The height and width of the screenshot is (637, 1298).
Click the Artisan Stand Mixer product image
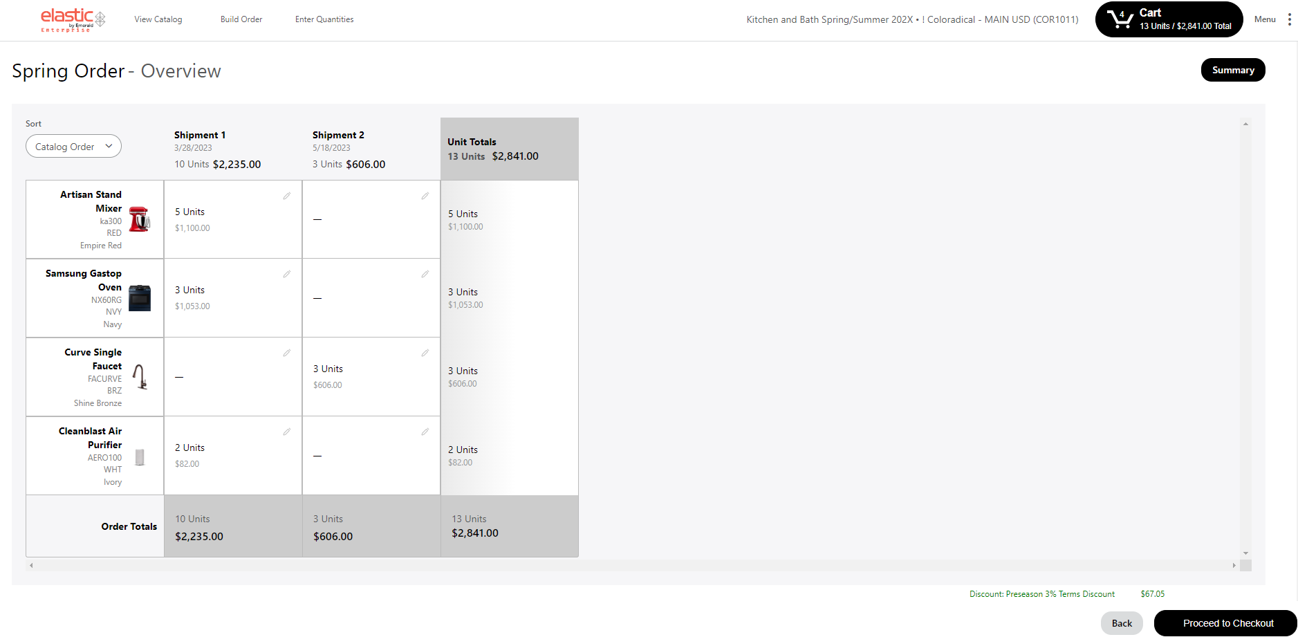[140, 219]
